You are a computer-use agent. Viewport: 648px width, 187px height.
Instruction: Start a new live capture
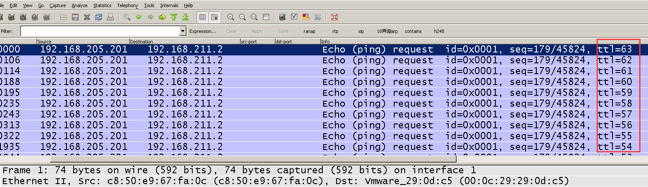(23, 17)
